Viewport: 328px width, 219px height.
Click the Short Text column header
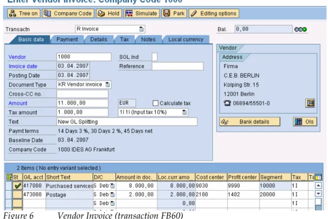(x=69, y=177)
